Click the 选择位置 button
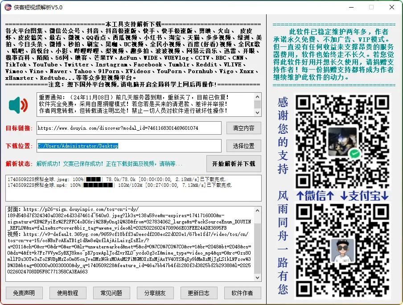Viewport: 403px width, 305px height. [x=243, y=146]
